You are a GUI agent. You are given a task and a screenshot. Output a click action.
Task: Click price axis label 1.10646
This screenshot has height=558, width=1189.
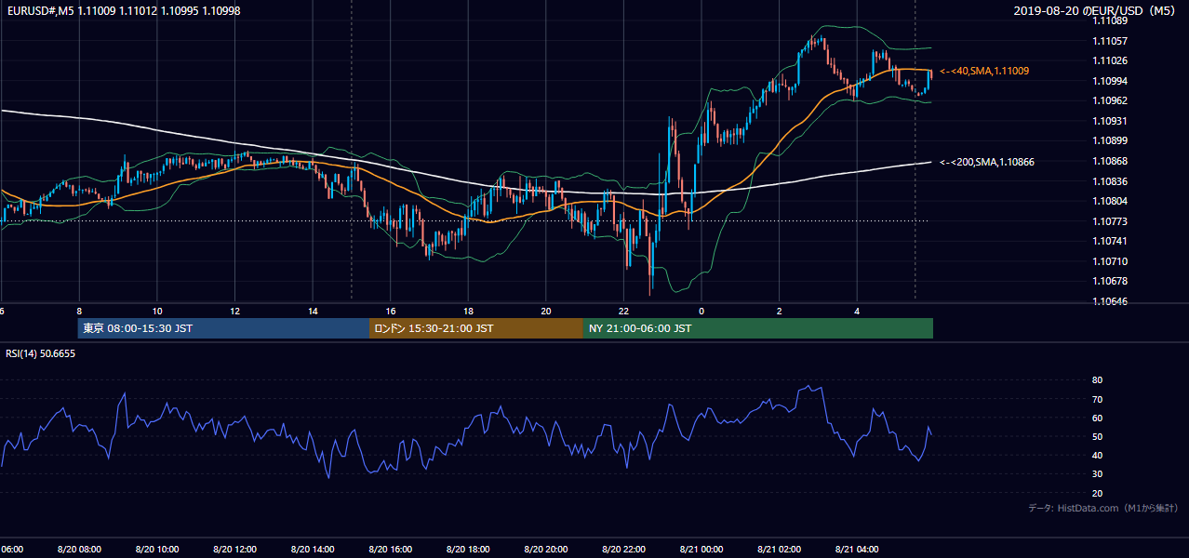tap(1112, 301)
